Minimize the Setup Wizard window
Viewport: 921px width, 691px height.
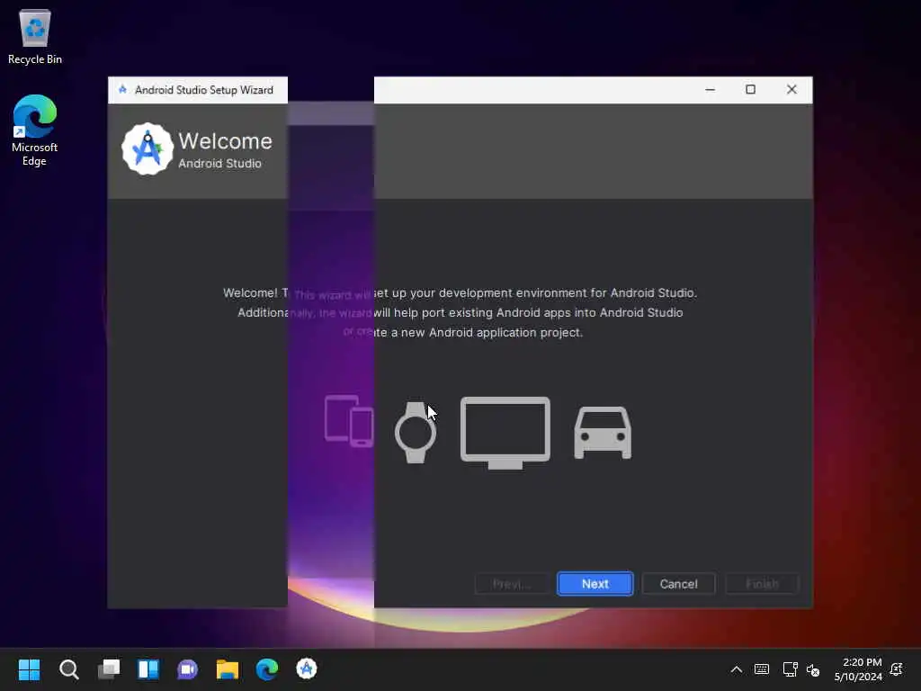711,90
